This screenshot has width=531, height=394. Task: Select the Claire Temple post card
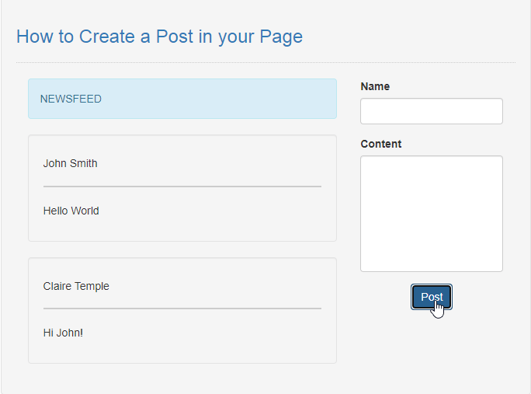(182, 311)
